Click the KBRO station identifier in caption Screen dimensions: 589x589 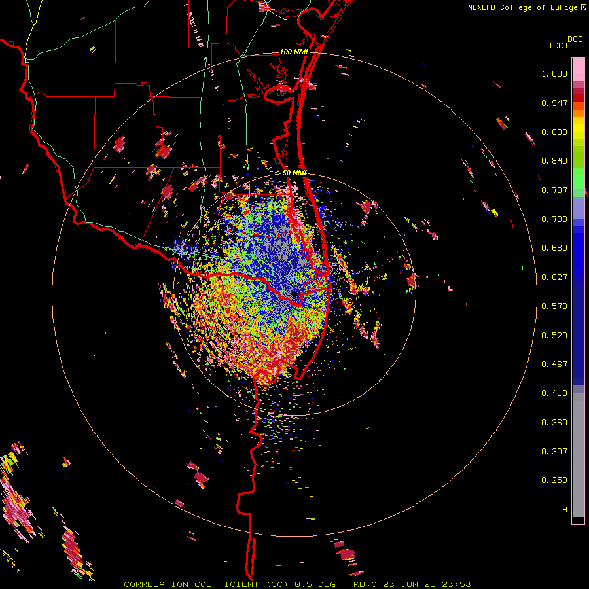366,584
